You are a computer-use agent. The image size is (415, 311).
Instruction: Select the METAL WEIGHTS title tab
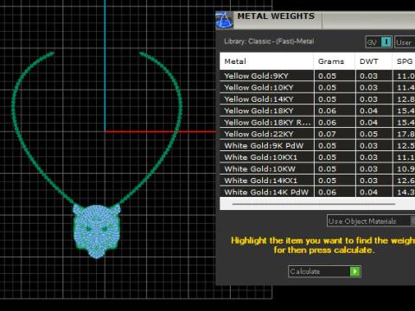tap(276, 16)
